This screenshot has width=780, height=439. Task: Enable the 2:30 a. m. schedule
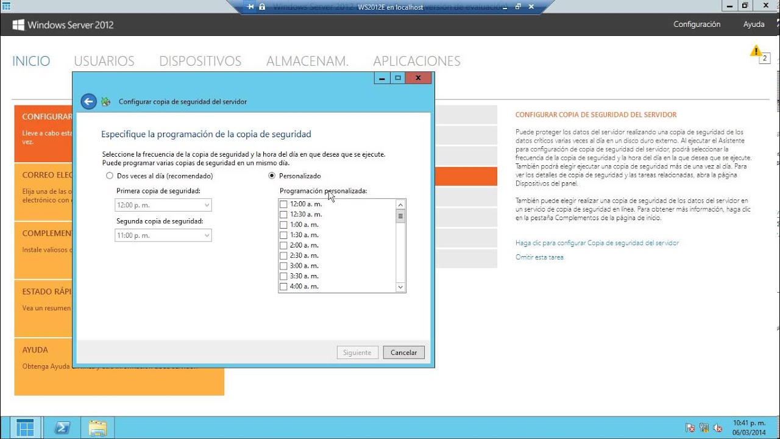point(283,256)
